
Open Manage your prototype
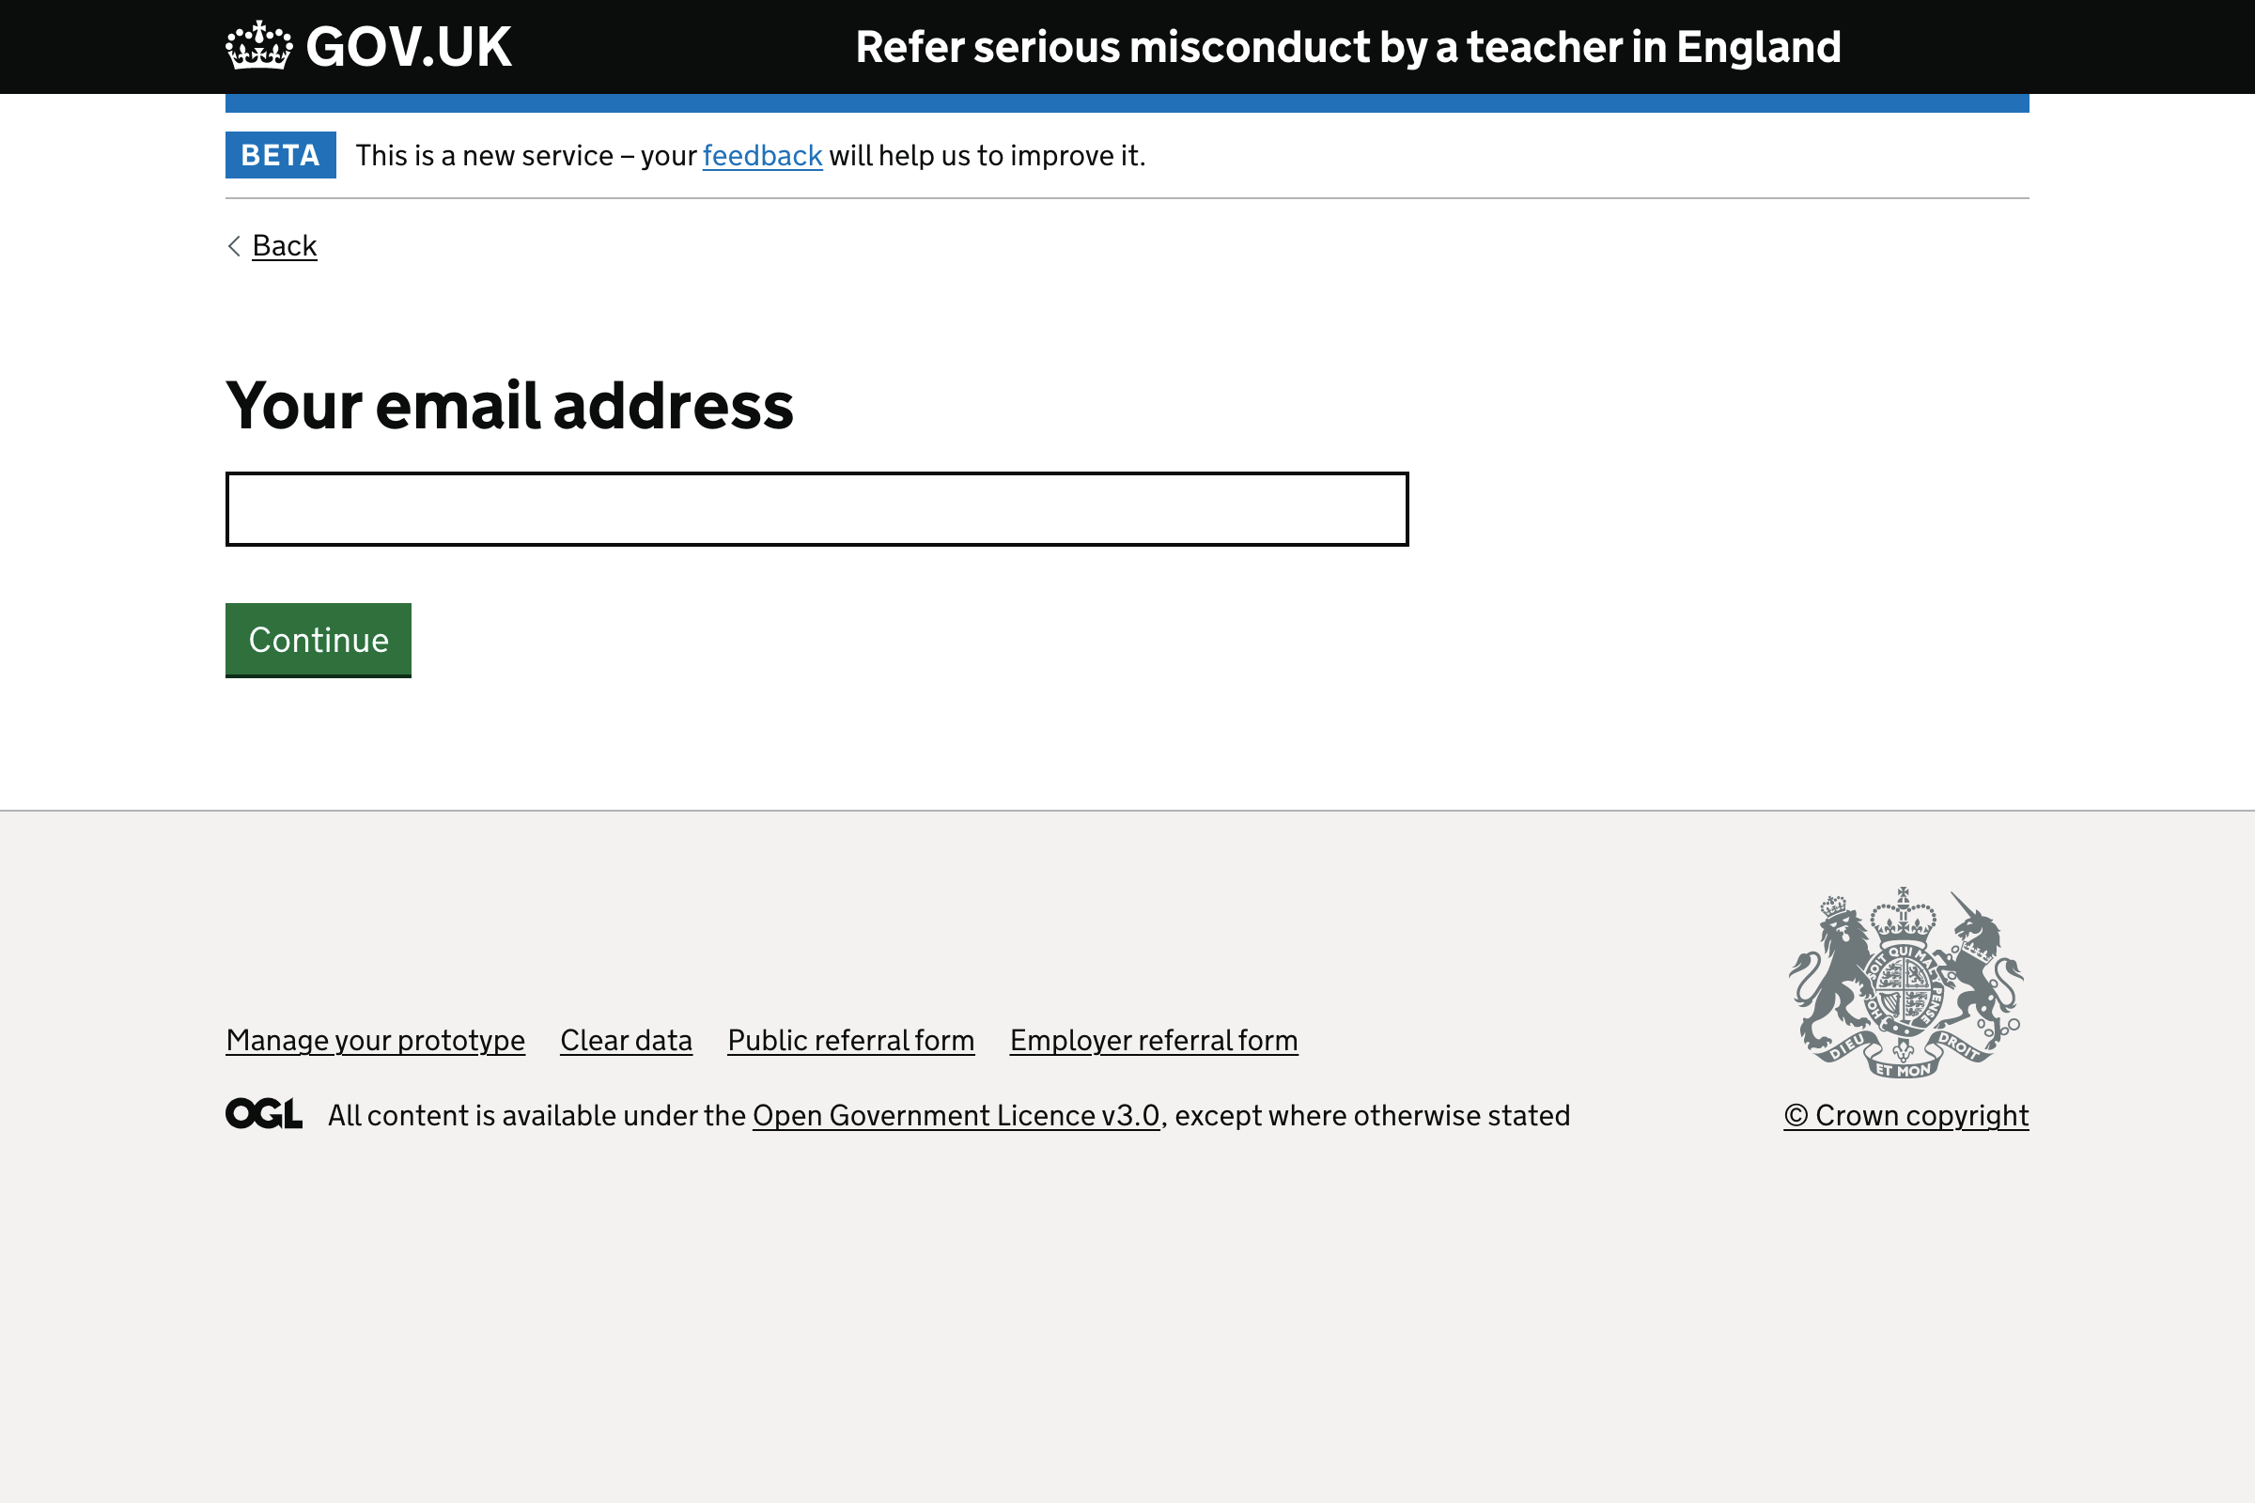click(374, 1040)
